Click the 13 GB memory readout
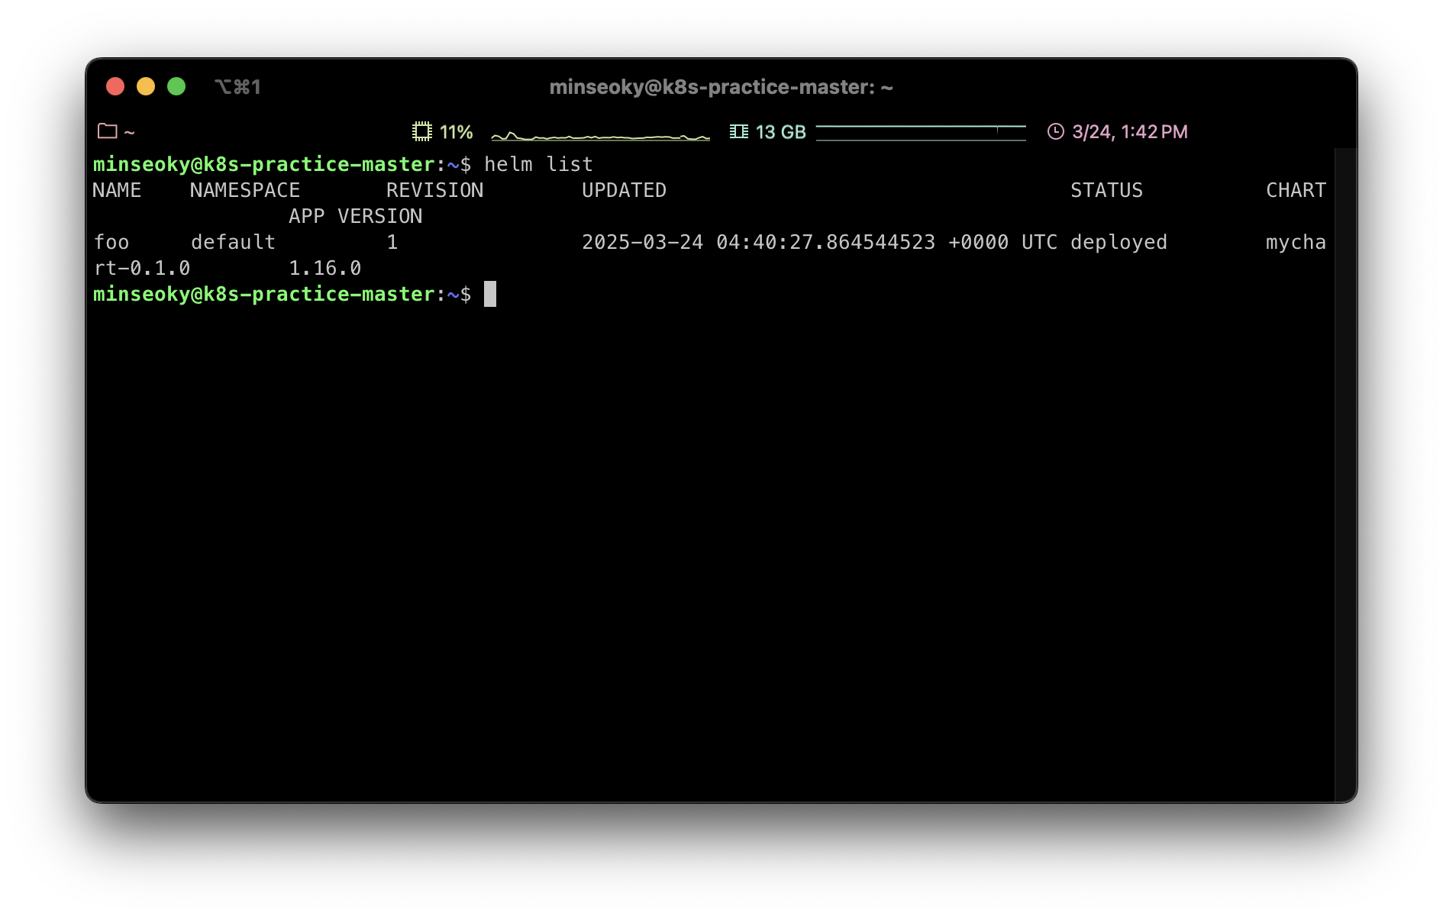The image size is (1443, 916). click(780, 132)
